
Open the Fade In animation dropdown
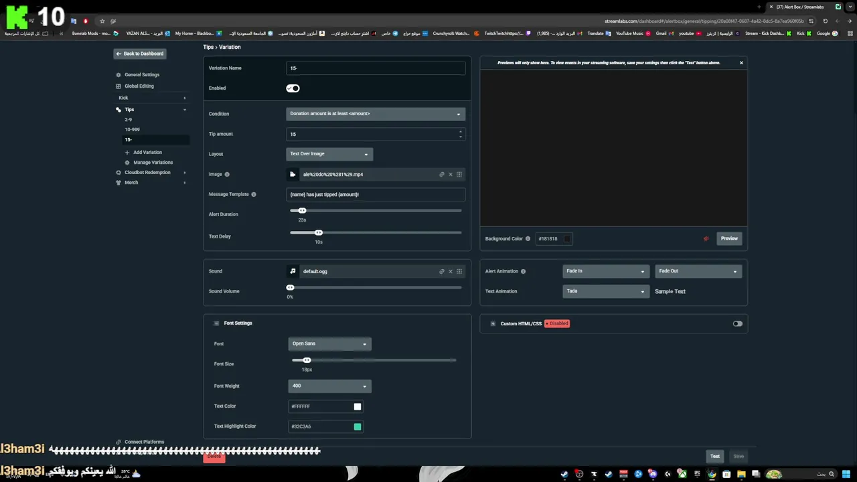pos(606,271)
